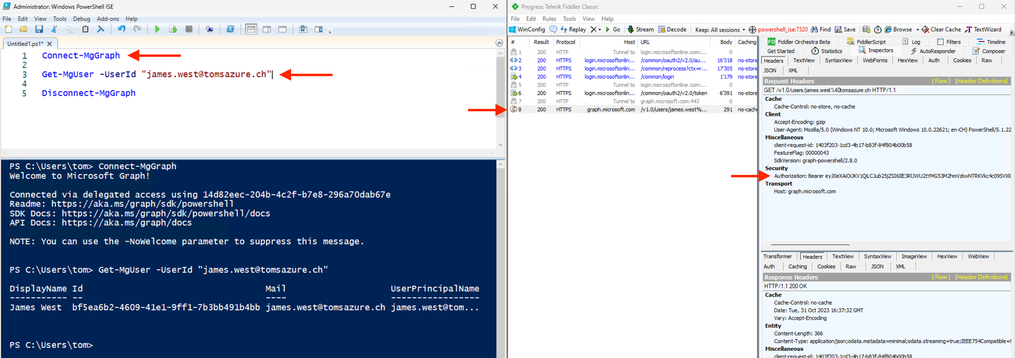
Task: Click the horizontal scrollbar under request headers
Action: click(810, 245)
